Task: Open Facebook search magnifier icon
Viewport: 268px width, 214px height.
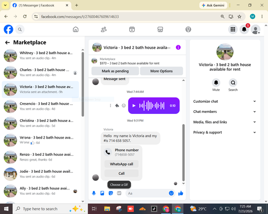Action: coord(20,29)
